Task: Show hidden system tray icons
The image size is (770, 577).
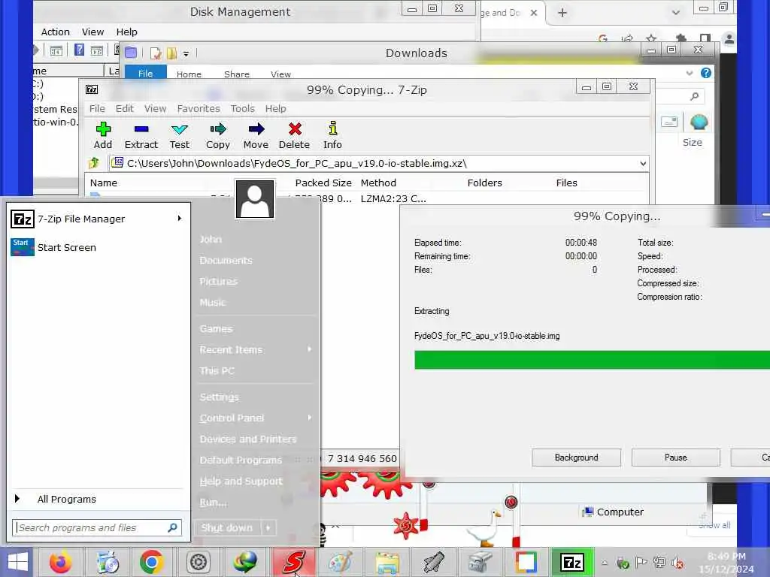Action: pyautogui.click(x=605, y=563)
